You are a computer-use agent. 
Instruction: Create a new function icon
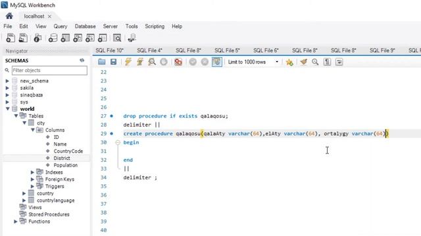point(103,38)
